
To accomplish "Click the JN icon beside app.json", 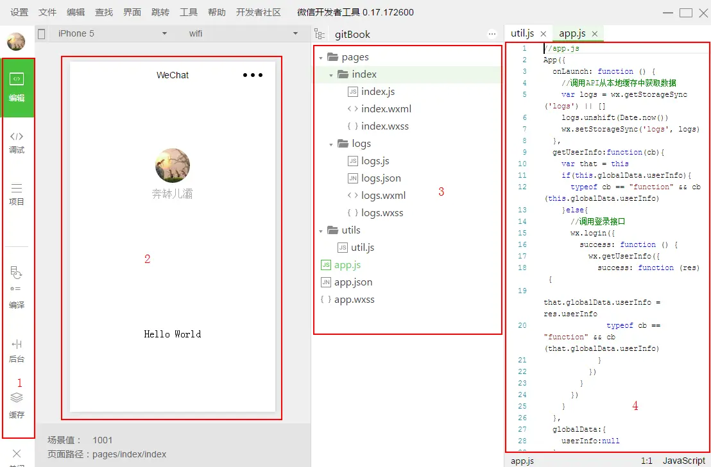I will 326,282.
